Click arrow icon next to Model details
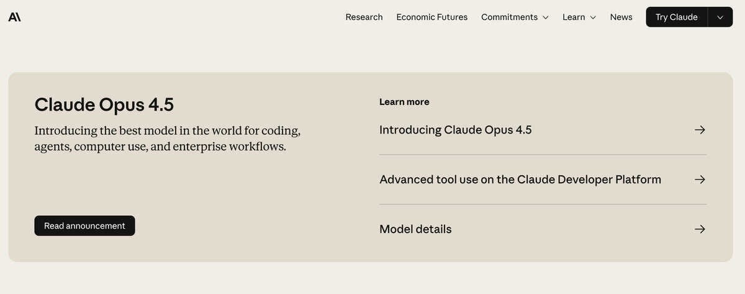Viewport: 745px width, 294px height. point(700,229)
